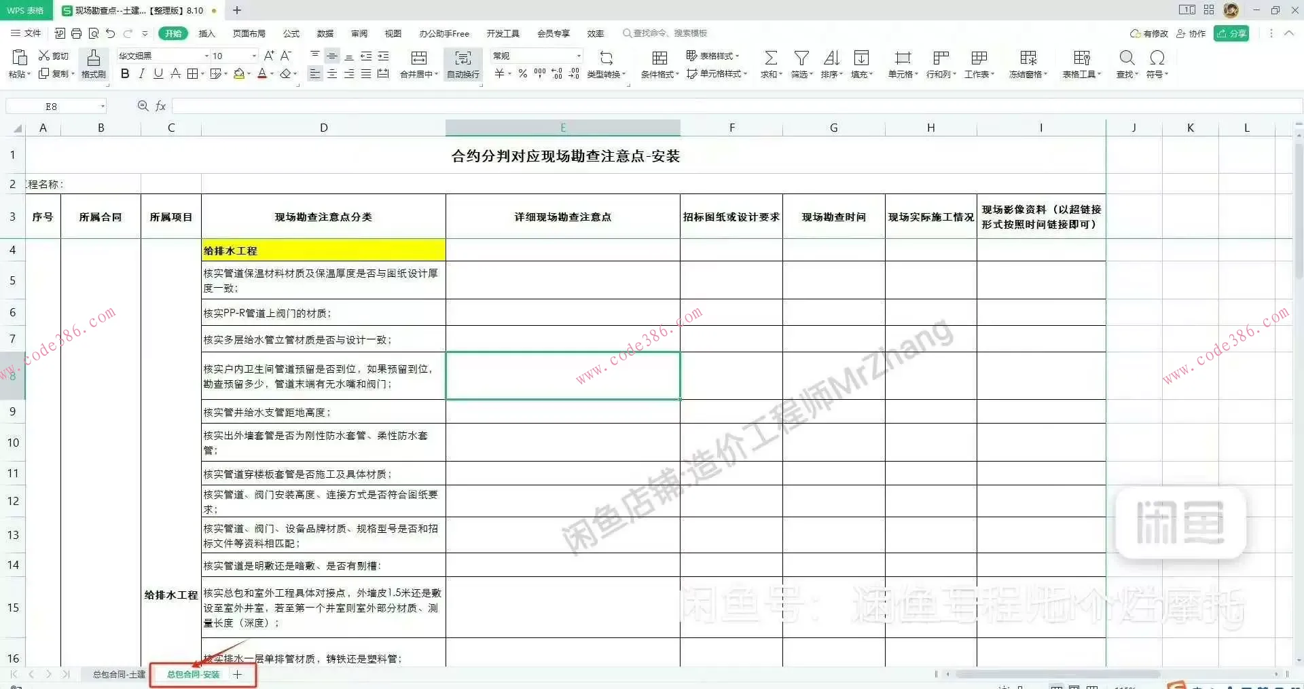
Task: Toggle left text alignment
Action: tap(315, 74)
